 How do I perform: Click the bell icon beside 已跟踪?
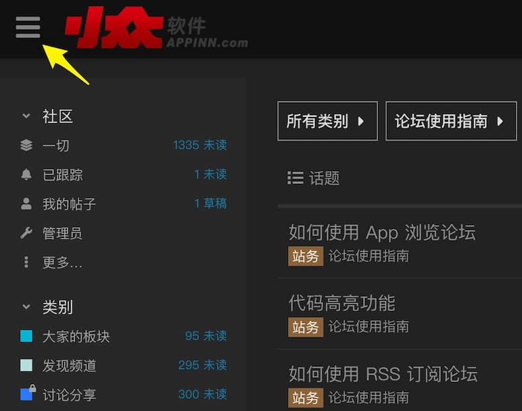click(x=26, y=174)
